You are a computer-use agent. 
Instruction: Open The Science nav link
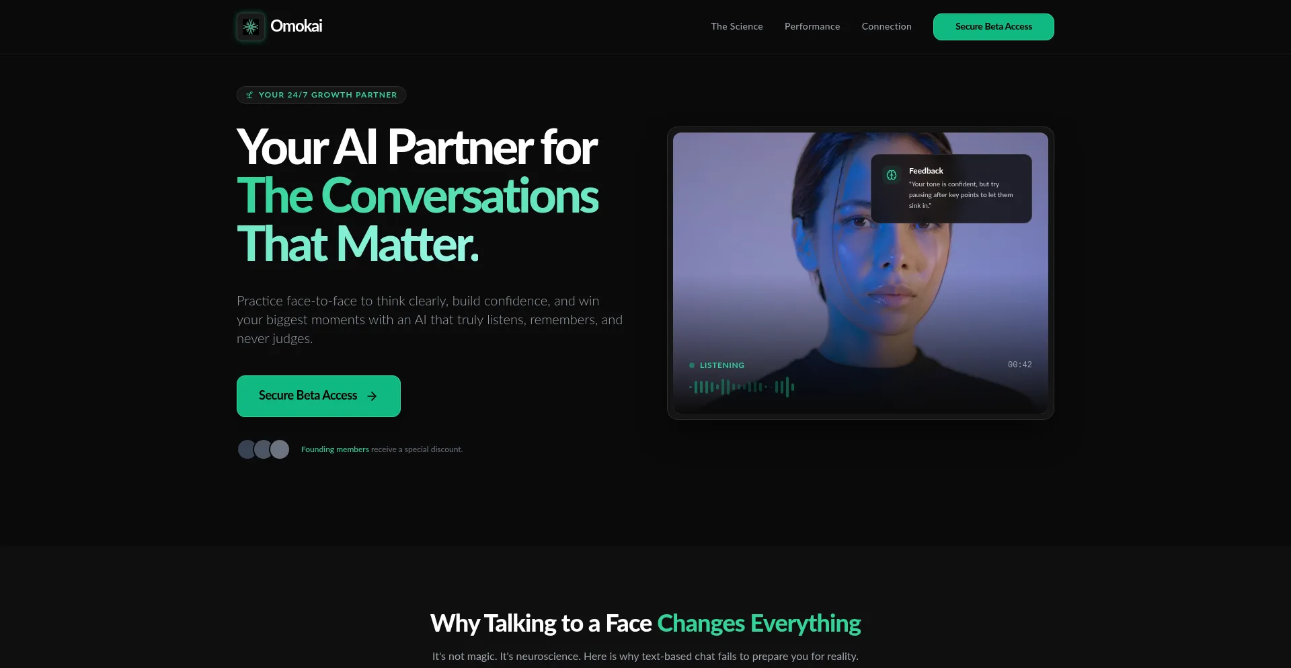737,26
